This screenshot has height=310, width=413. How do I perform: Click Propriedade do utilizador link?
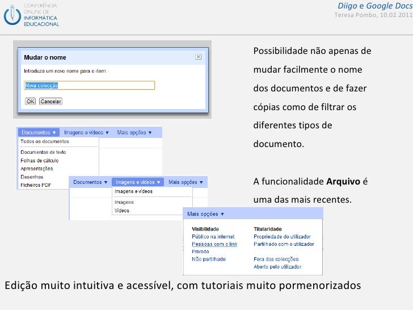282,237
